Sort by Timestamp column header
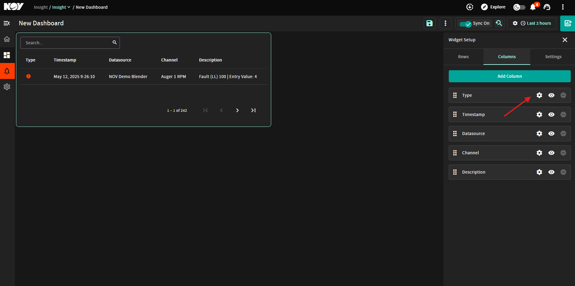 point(65,60)
